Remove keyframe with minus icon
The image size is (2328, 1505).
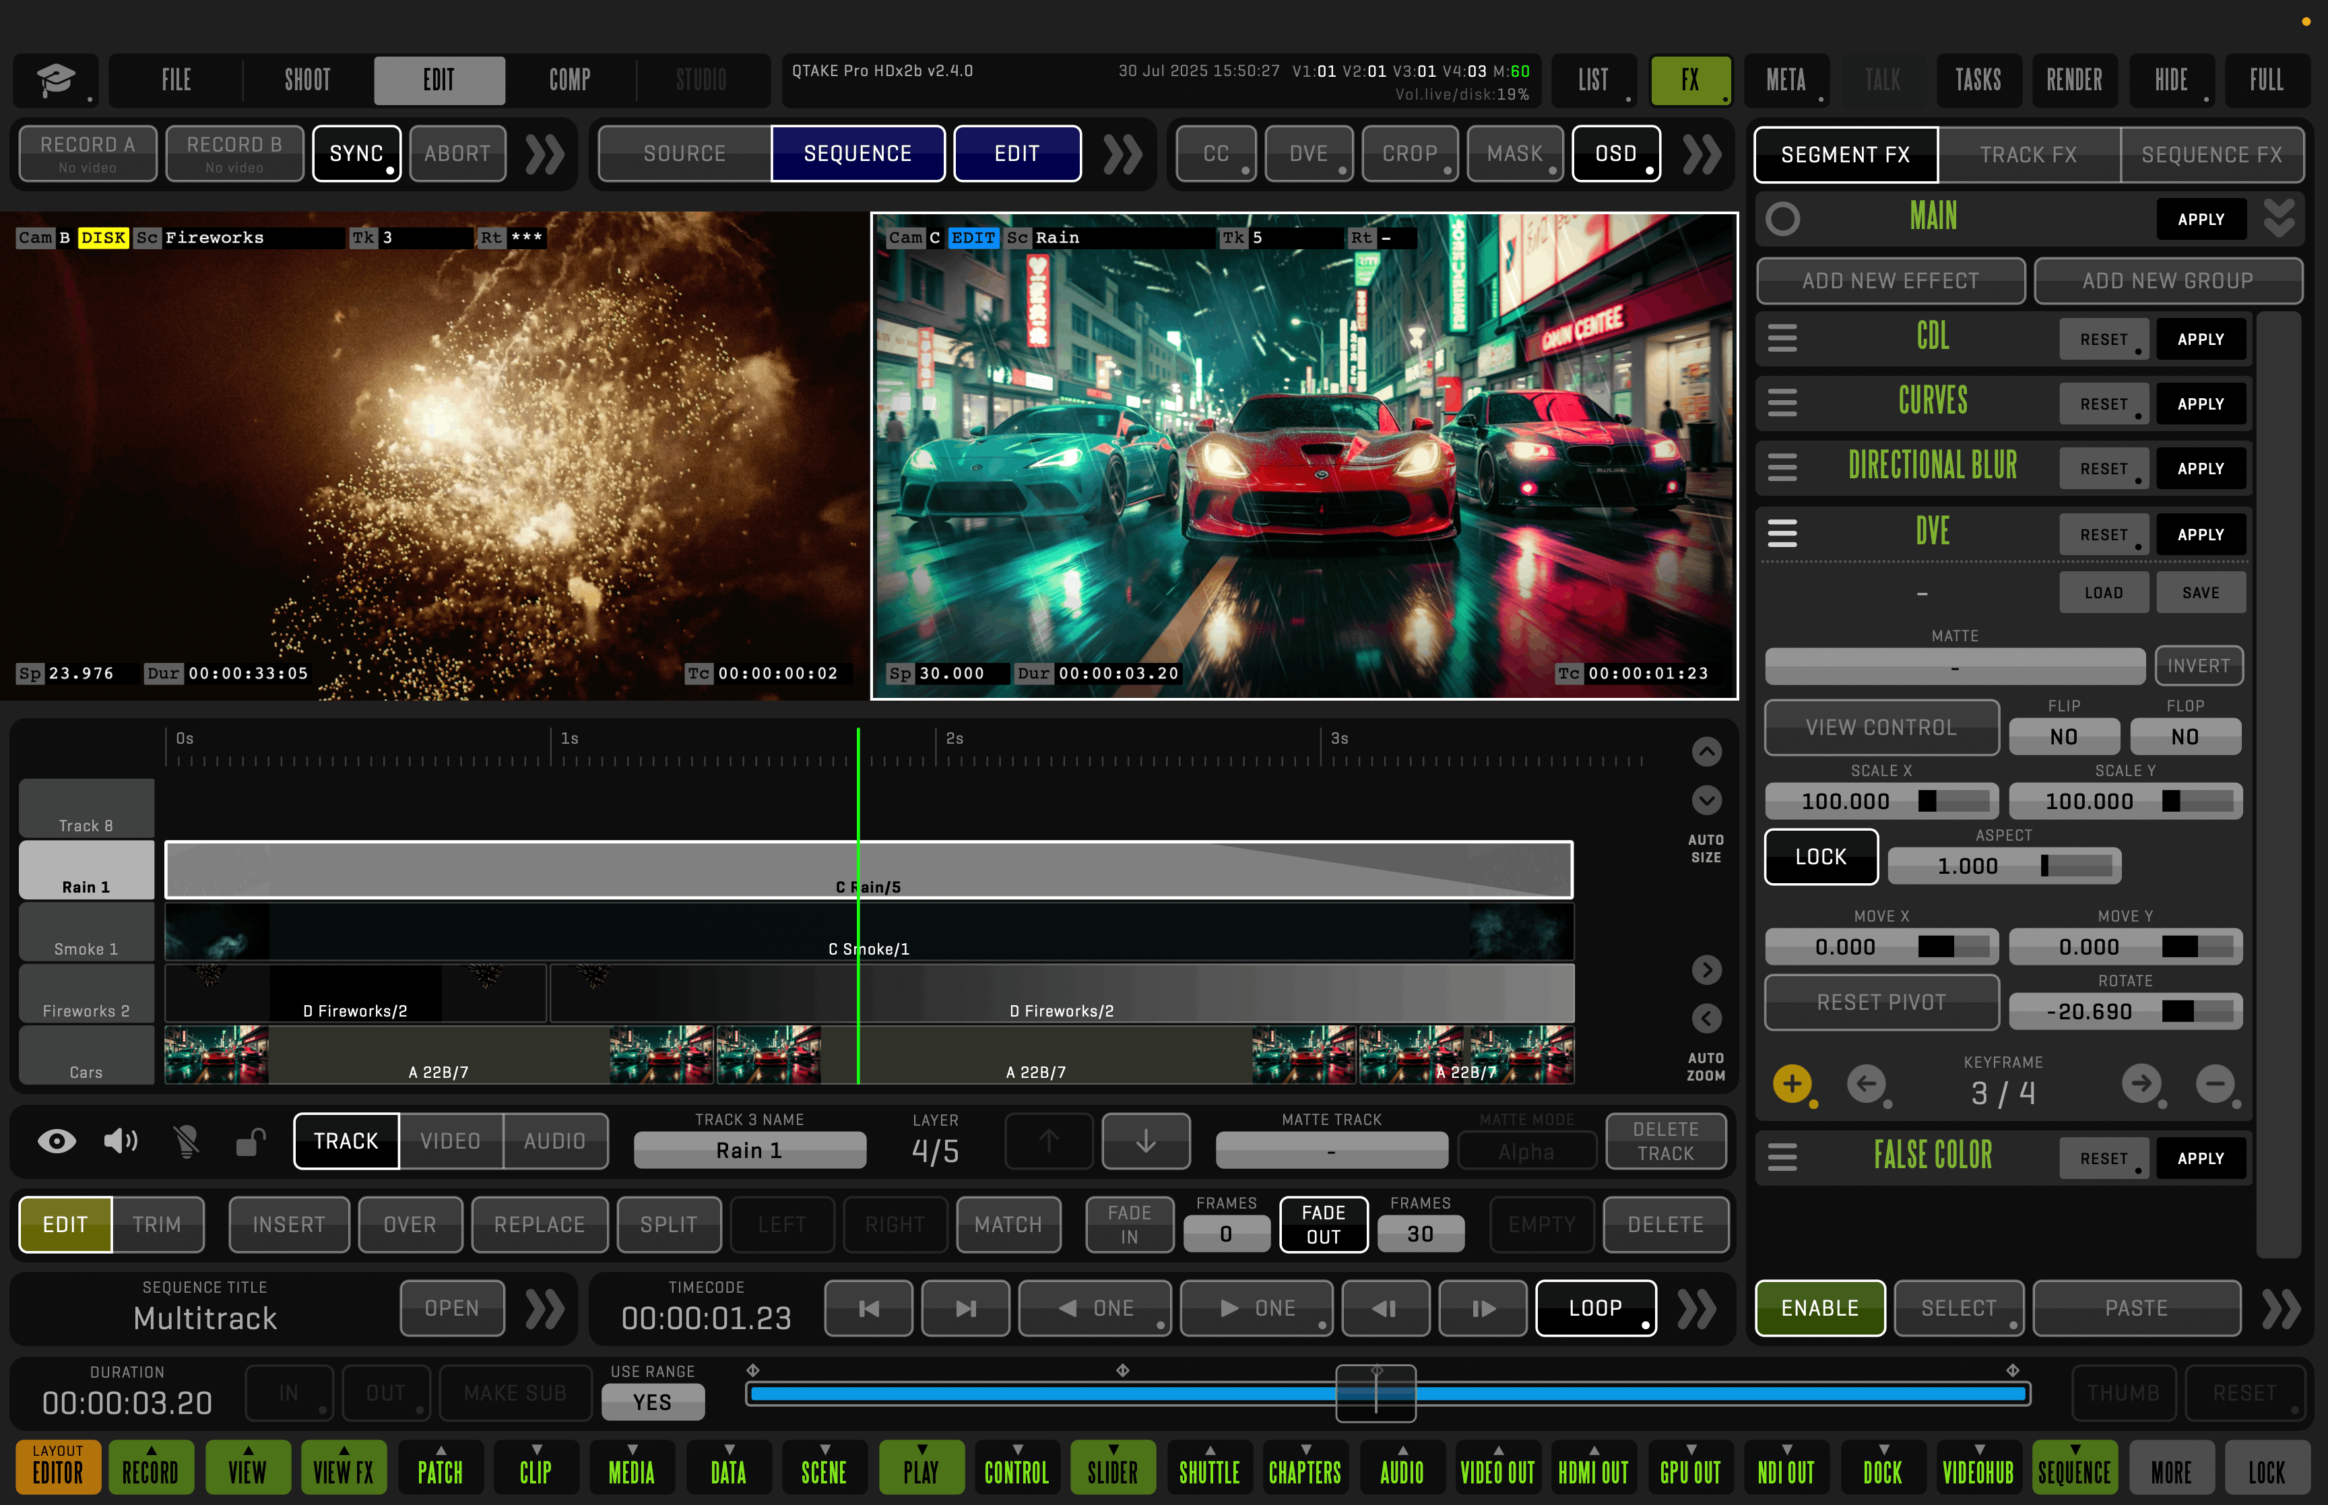[2215, 1084]
